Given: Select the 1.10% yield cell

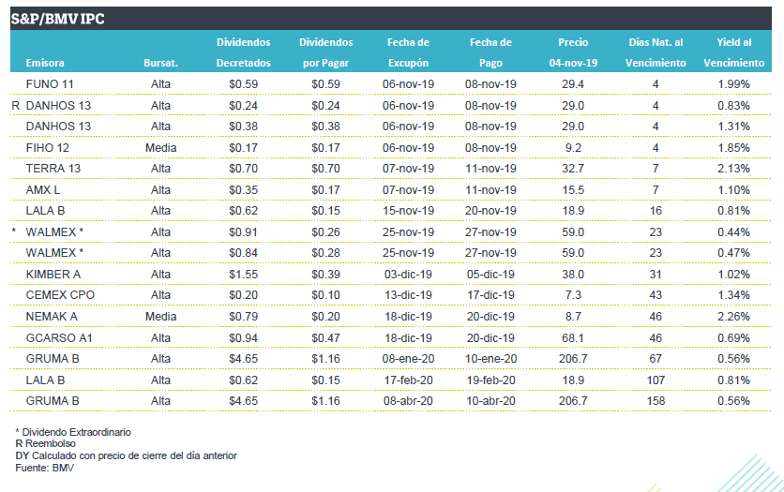Looking at the screenshot, I should click(733, 190).
